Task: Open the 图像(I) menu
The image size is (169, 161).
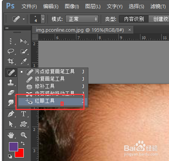Action: 72,6
